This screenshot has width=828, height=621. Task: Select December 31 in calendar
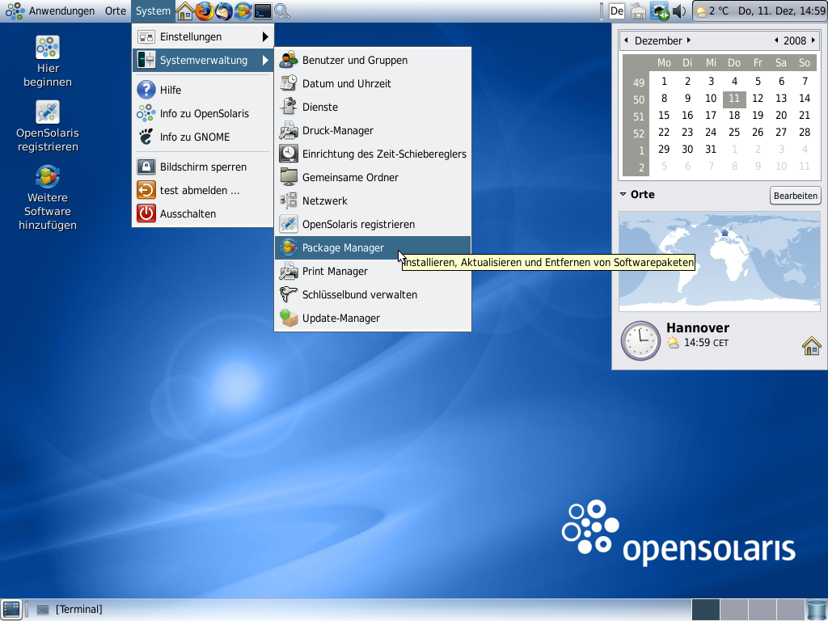coord(711,150)
